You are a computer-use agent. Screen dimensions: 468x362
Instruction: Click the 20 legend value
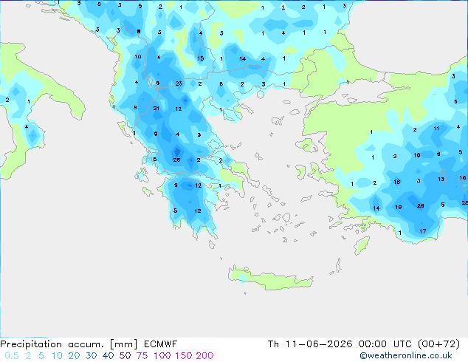pos(74,356)
